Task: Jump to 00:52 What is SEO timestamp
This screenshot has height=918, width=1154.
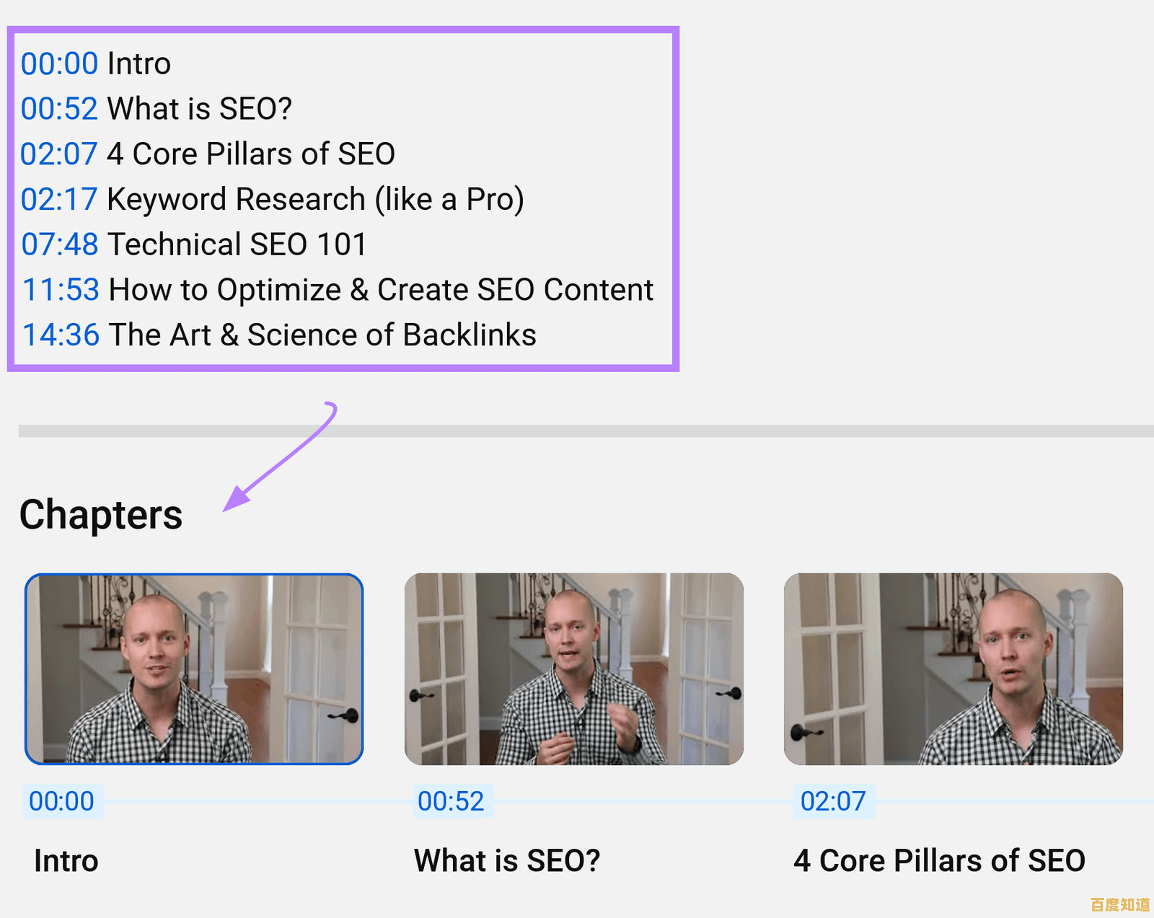Action: click(60, 108)
